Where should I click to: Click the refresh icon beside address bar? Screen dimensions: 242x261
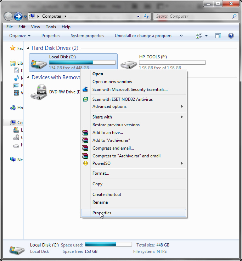click(146, 16)
